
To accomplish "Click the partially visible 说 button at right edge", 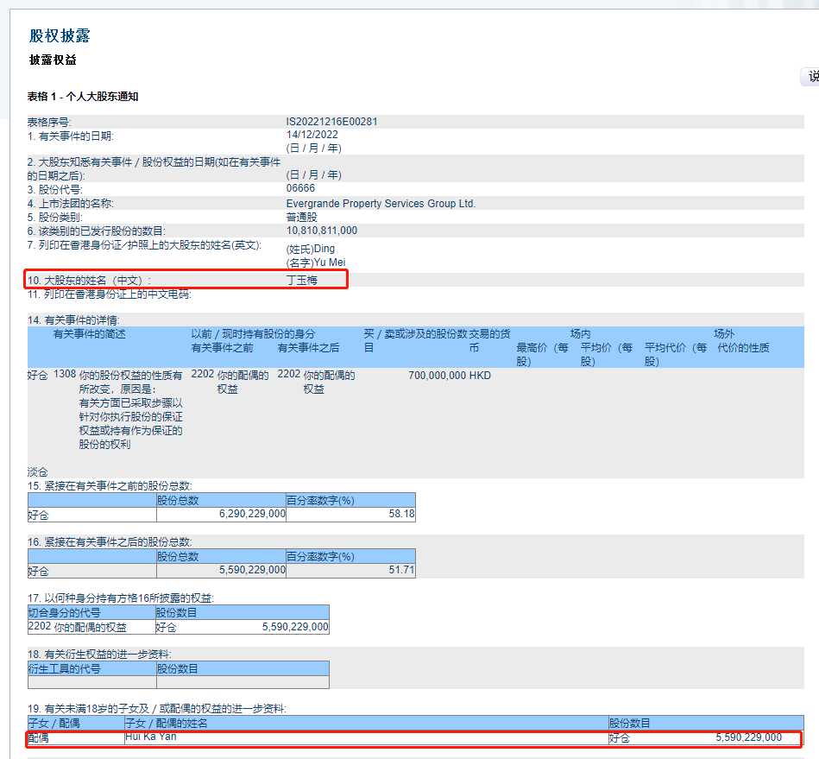I will pos(810,77).
